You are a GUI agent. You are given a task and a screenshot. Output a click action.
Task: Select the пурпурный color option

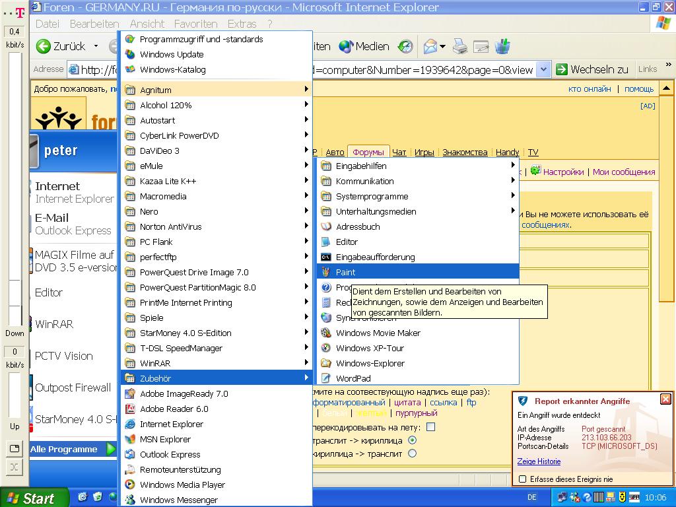(x=416, y=413)
